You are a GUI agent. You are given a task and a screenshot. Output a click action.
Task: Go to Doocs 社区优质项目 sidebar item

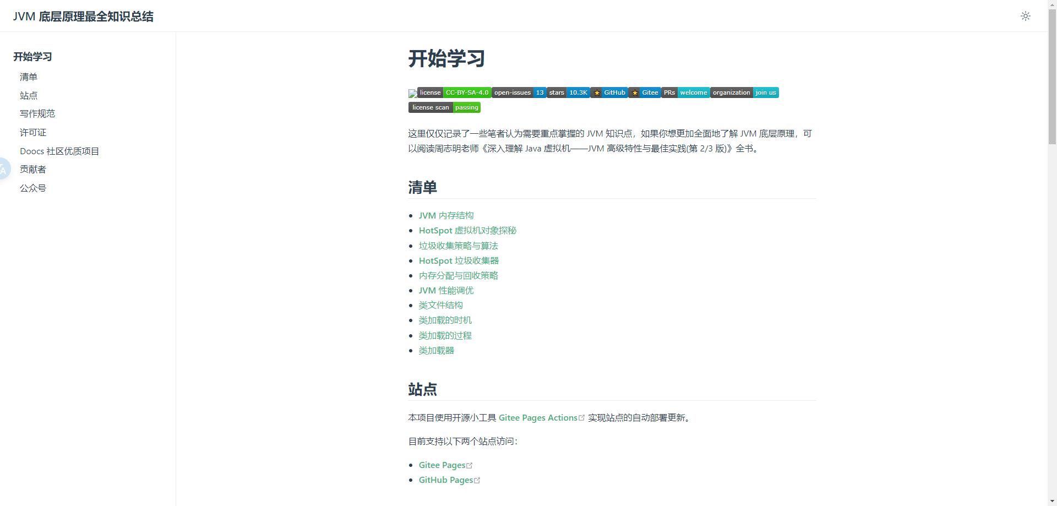59,151
